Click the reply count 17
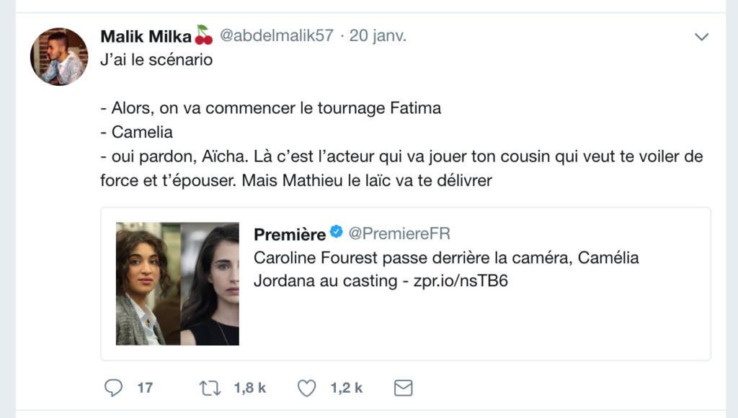 click(x=145, y=388)
